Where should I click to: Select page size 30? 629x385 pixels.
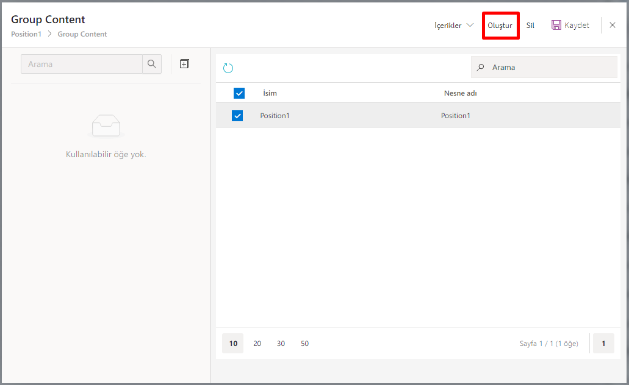coord(281,344)
